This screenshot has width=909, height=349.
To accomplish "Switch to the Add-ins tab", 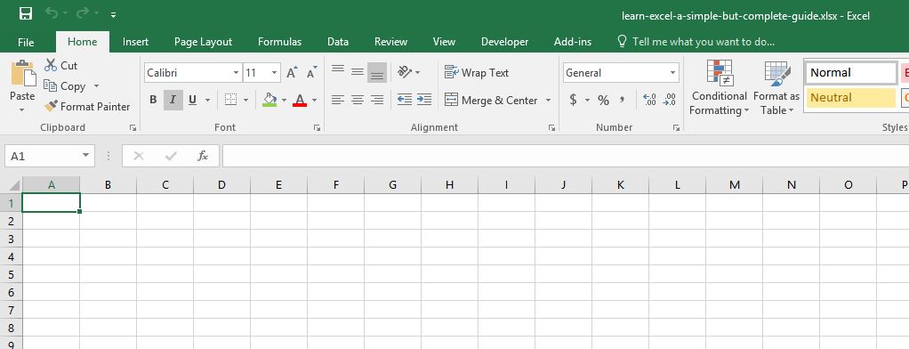I will pos(573,42).
